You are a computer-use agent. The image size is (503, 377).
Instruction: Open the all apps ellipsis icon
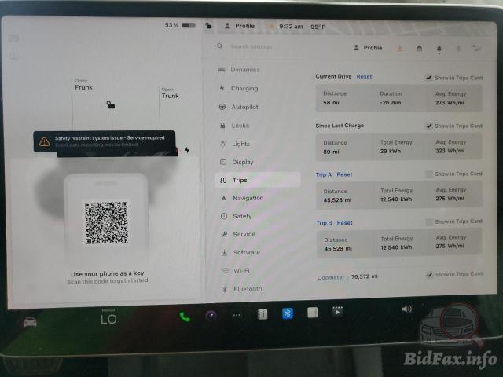pyautogui.click(x=237, y=315)
